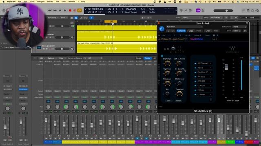Select the mixer Single view tab

[x=139, y=58]
